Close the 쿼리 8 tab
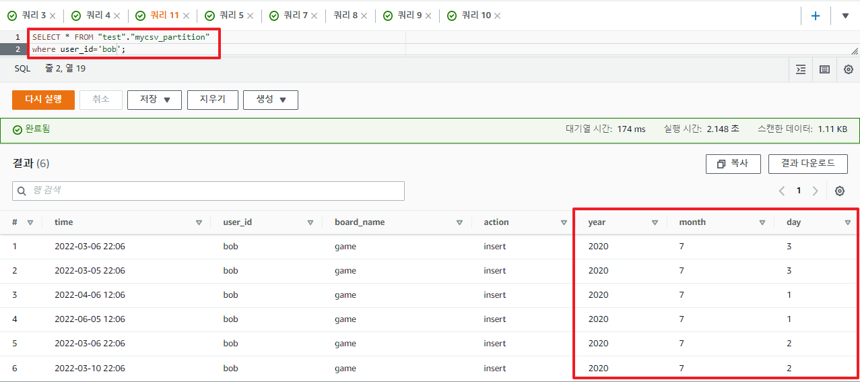This screenshot has width=860, height=382. [x=364, y=15]
